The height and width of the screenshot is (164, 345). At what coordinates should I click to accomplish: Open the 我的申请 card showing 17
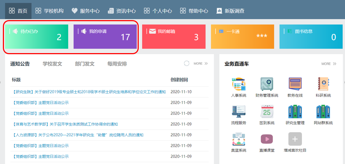105,37
